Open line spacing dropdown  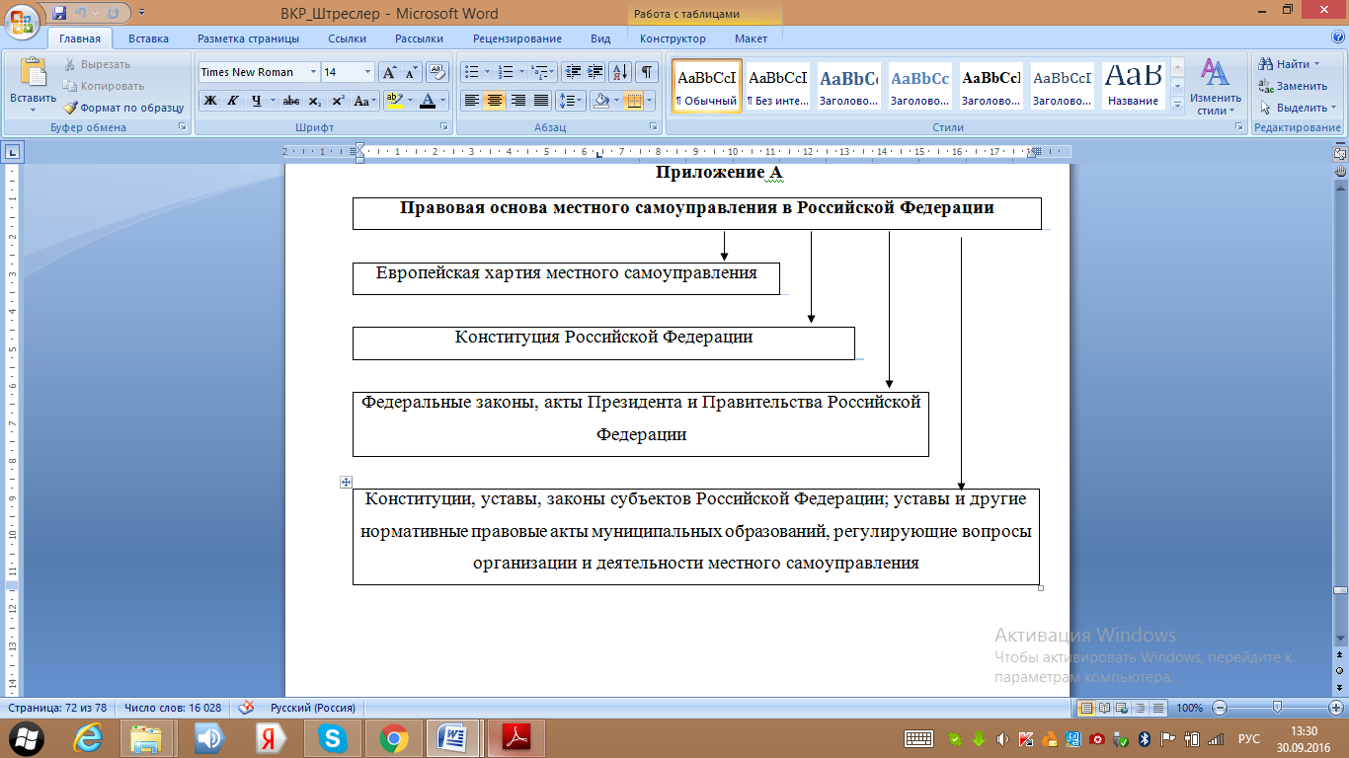click(572, 101)
